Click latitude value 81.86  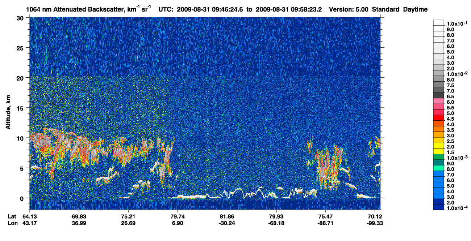coord(227,216)
